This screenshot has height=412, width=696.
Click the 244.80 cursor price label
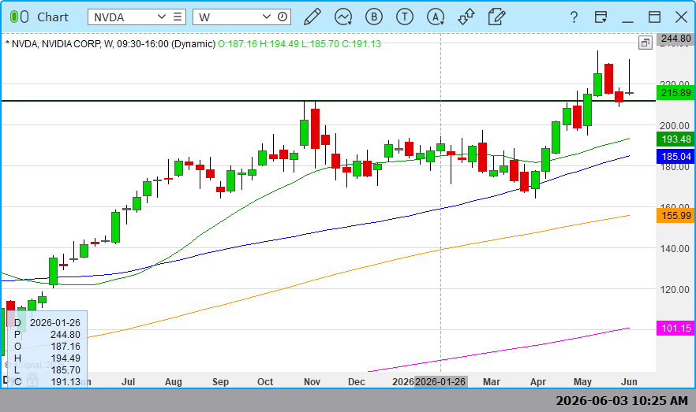coord(675,39)
